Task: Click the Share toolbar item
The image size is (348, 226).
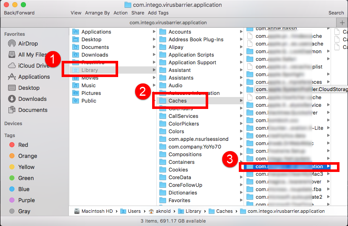Action: pos(138,13)
